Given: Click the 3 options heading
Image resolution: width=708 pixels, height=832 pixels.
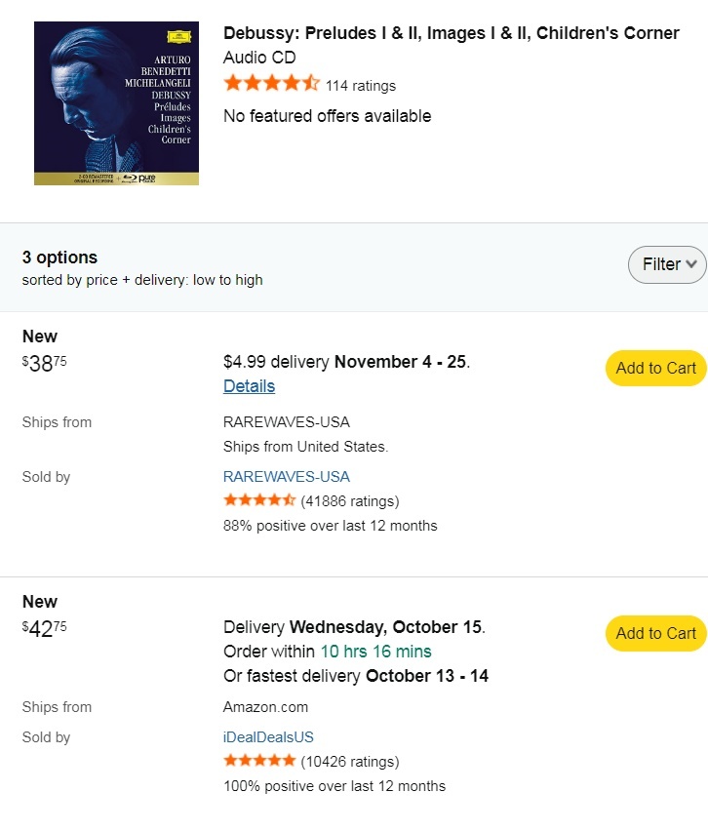Looking at the screenshot, I should (59, 258).
